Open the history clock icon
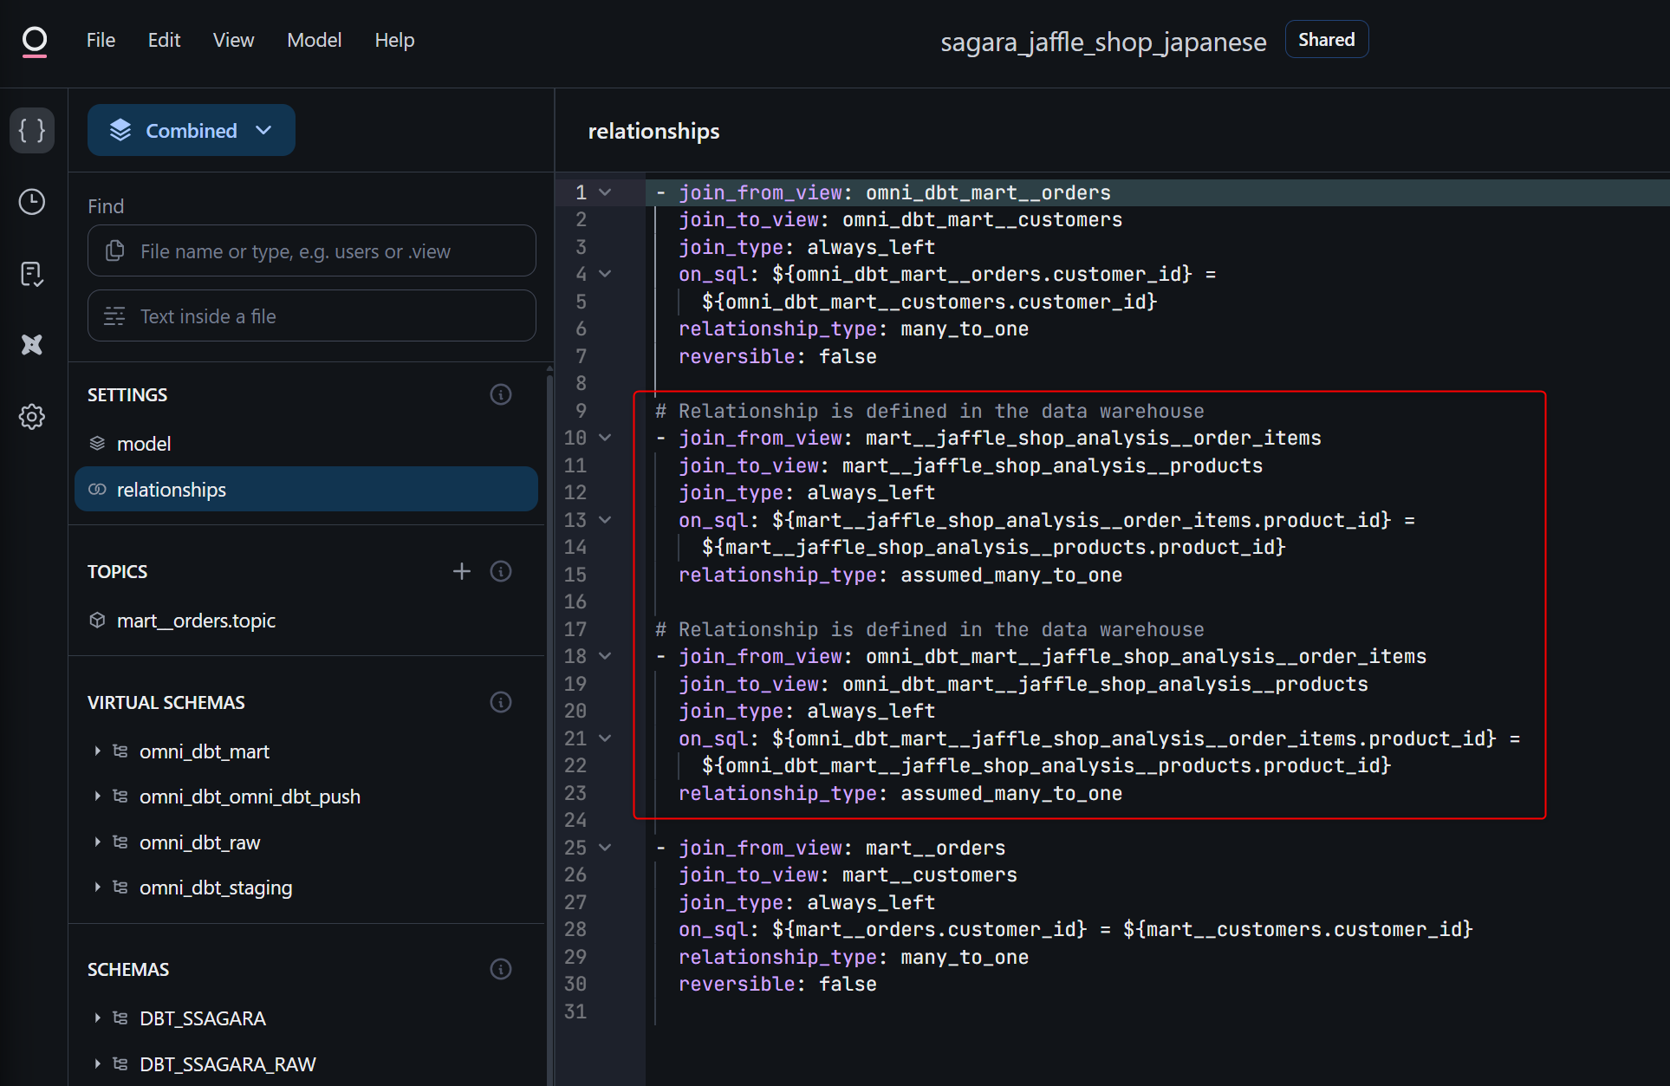Image resolution: width=1670 pixels, height=1086 pixels. (32, 202)
